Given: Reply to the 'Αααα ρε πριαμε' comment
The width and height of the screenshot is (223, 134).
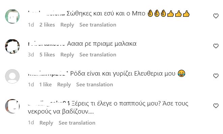Looking at the screenshot, I should point(67,55).
